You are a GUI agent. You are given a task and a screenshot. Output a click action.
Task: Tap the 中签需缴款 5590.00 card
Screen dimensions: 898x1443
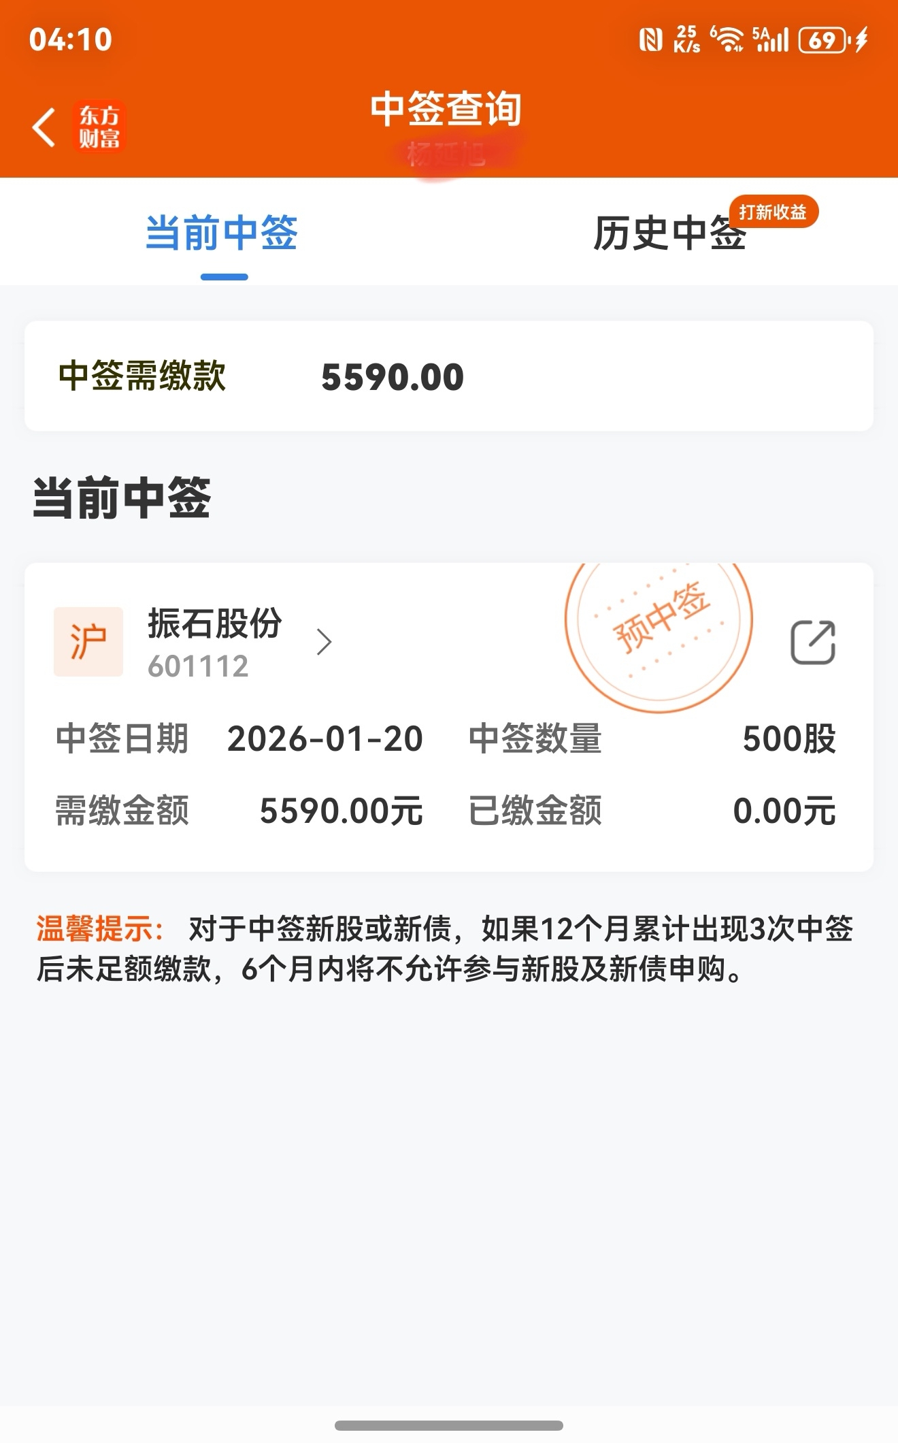[449, 376]
